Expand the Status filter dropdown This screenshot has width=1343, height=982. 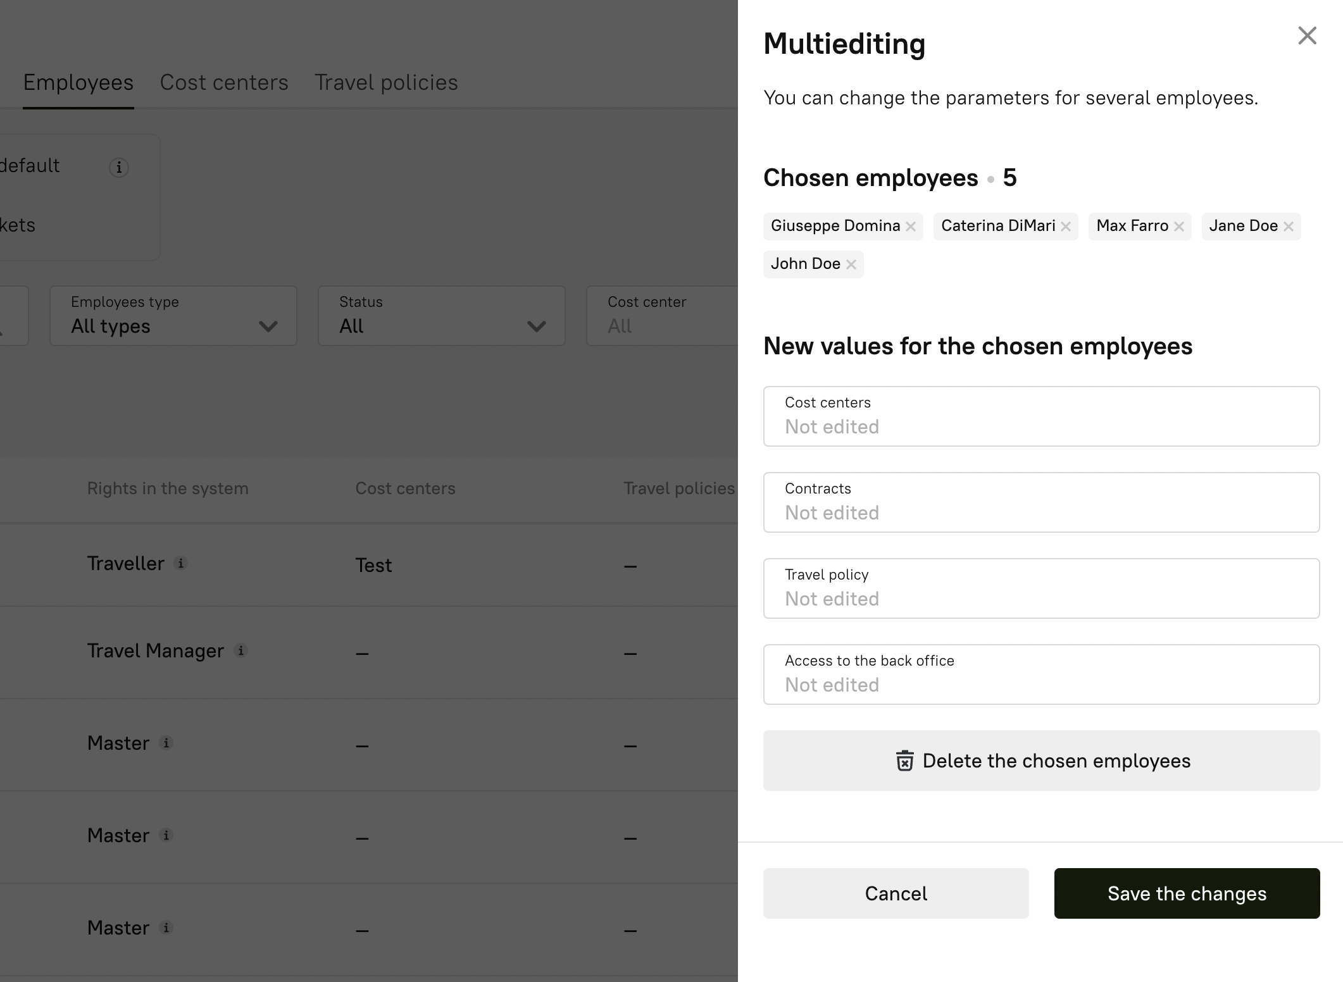pyautogui.click(x=441, y=316)
